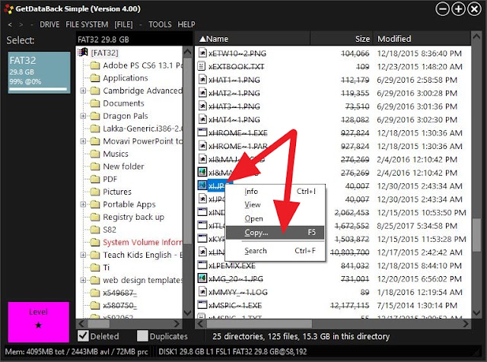Click the xHAT4~1.PNG file icon

(202, 119)
